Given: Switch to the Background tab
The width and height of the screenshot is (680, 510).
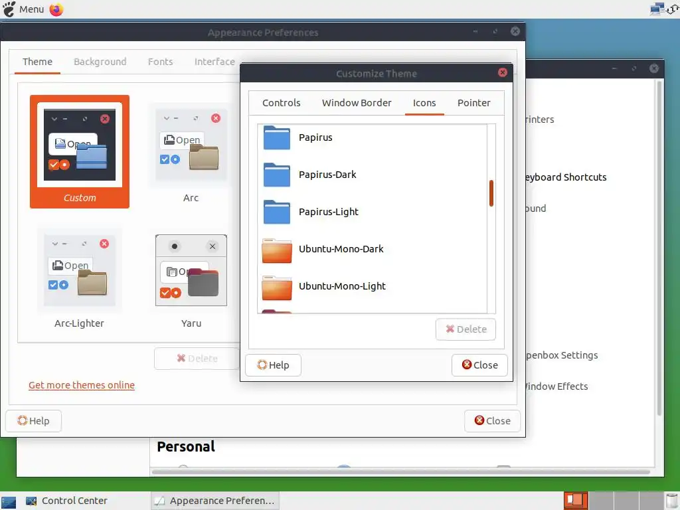Looking at the screenshot, I should [x=100, y=62].
